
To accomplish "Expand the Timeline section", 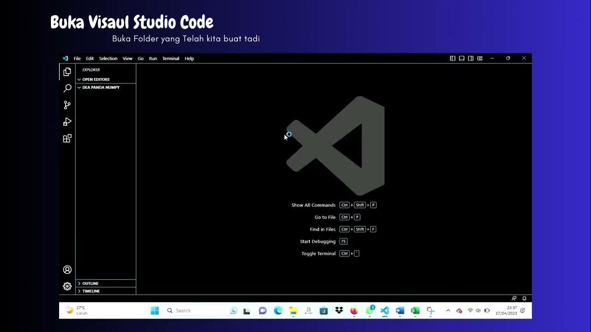I will click(106, 291).
